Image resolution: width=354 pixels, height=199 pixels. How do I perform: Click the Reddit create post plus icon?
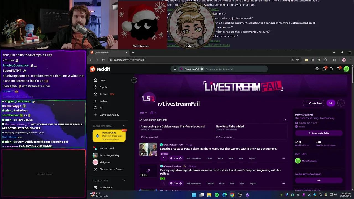331,69
